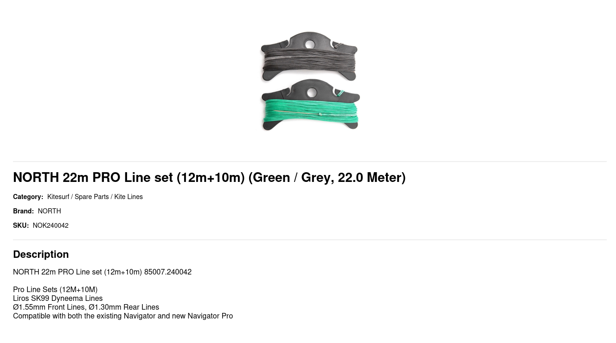The width and height of the screenshot is (616, 343).
Task: Click the Pro Line Sets (12M+10M) text
Action: (x=55, y=289)
